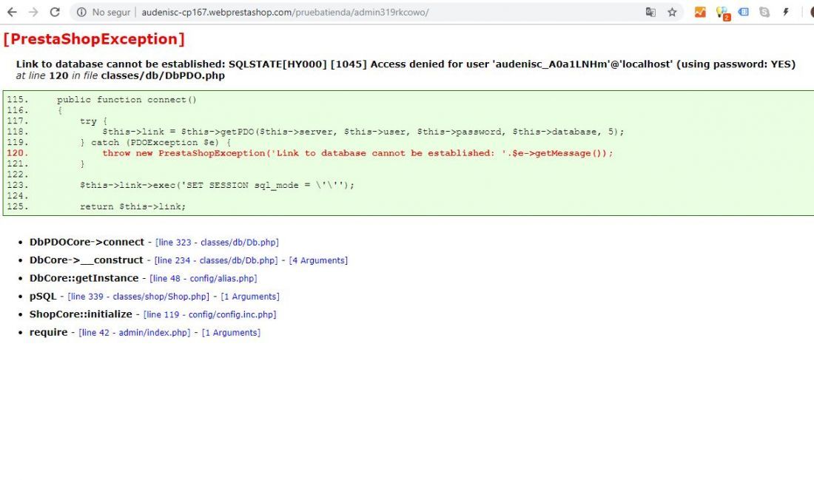Click 'require' stack trace entry
Viewport: 814px width, 480px height.
tap(48, 333)
